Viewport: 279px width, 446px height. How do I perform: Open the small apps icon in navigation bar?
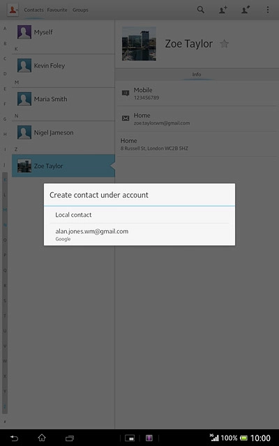pyautogui.click(x=130, y=438)
